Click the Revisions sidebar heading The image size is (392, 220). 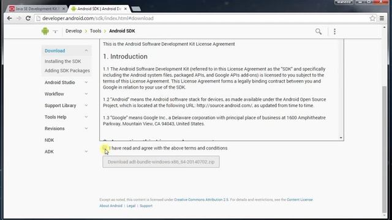[x=55, y=128]
